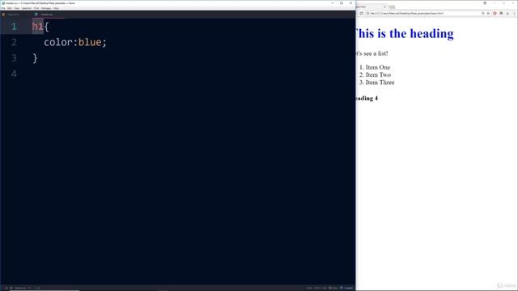The height and width of the screenshot is (291, 518).
Task: Click line number 3 in the gutter
Action: (x=14, y=58)
